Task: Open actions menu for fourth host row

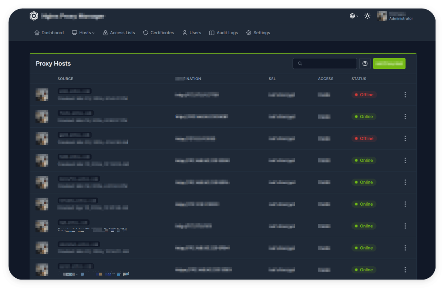Action: pyautogui.click(x=405, y=160)
